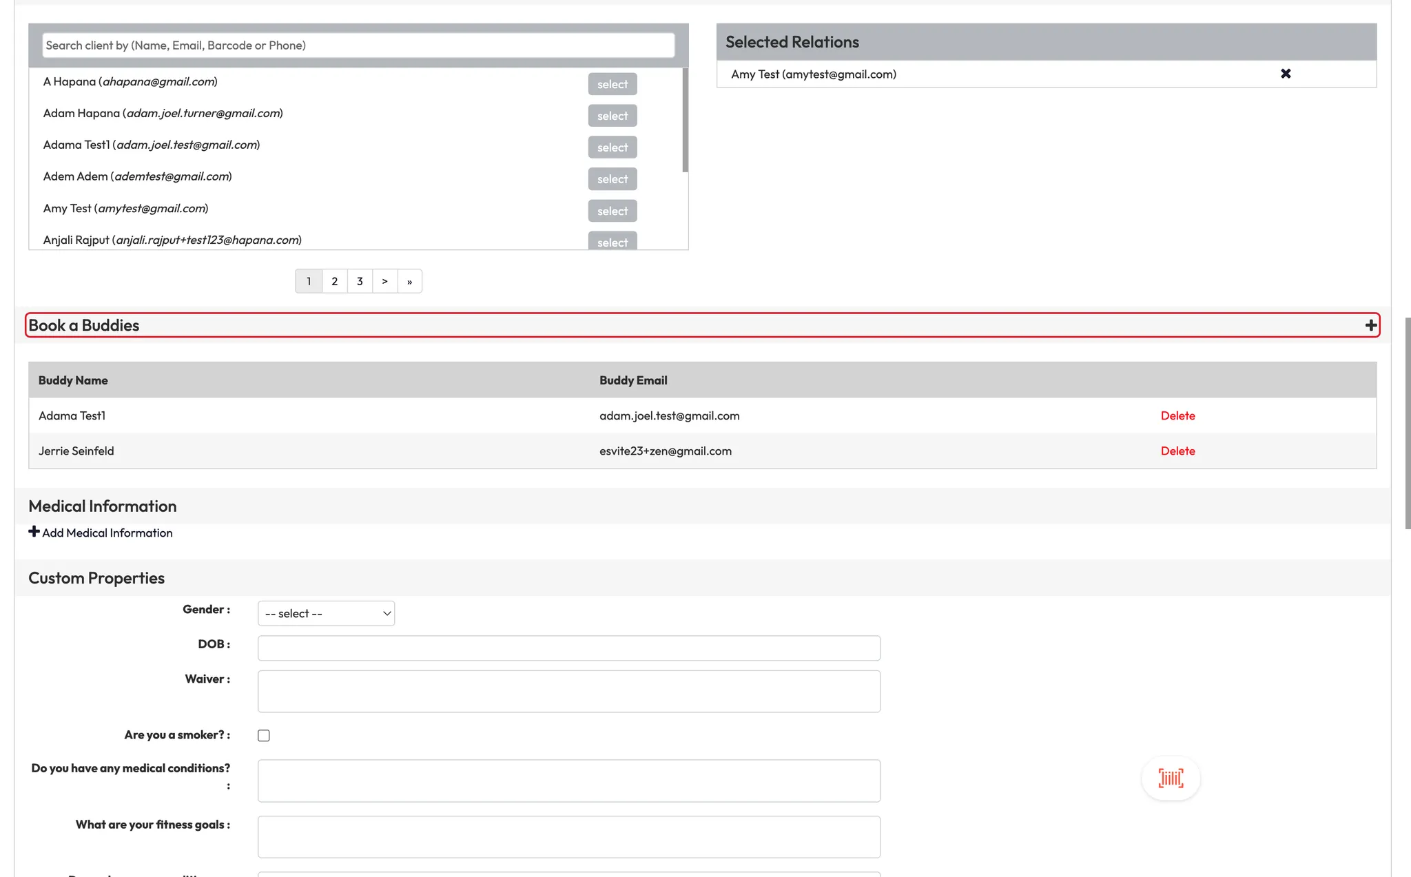Open page 3 of client list
This screenshot has height=877, width=1411.
click(x=360, y=281)
